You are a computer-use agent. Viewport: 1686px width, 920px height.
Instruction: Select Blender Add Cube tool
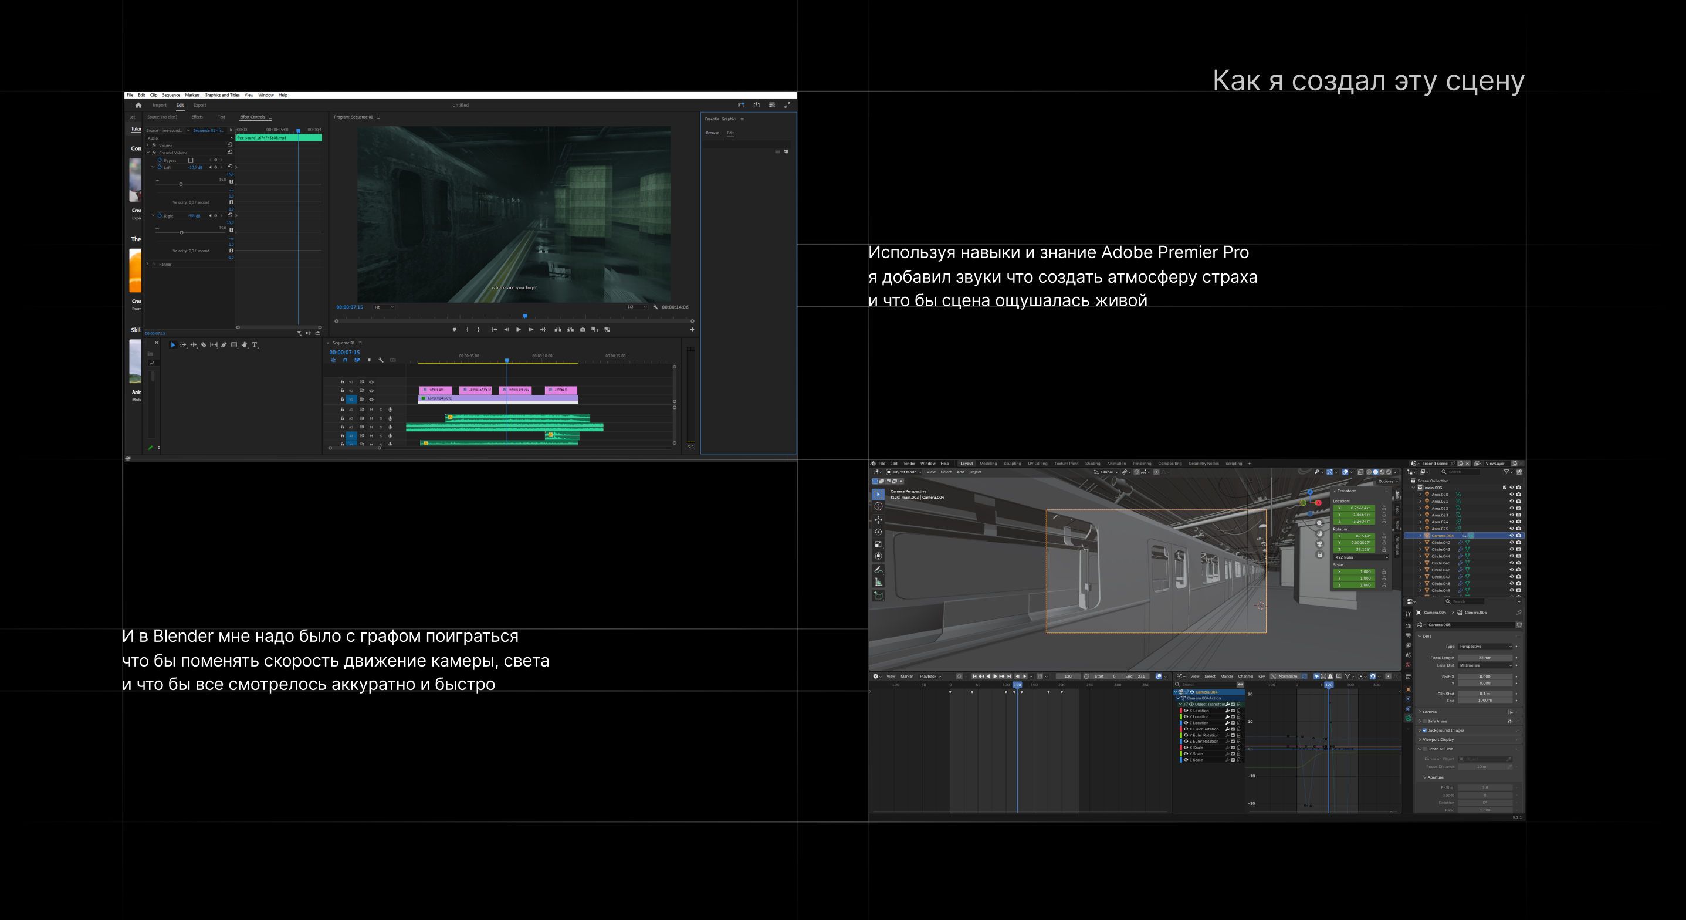pyautogui.click(x=878, y=596)
